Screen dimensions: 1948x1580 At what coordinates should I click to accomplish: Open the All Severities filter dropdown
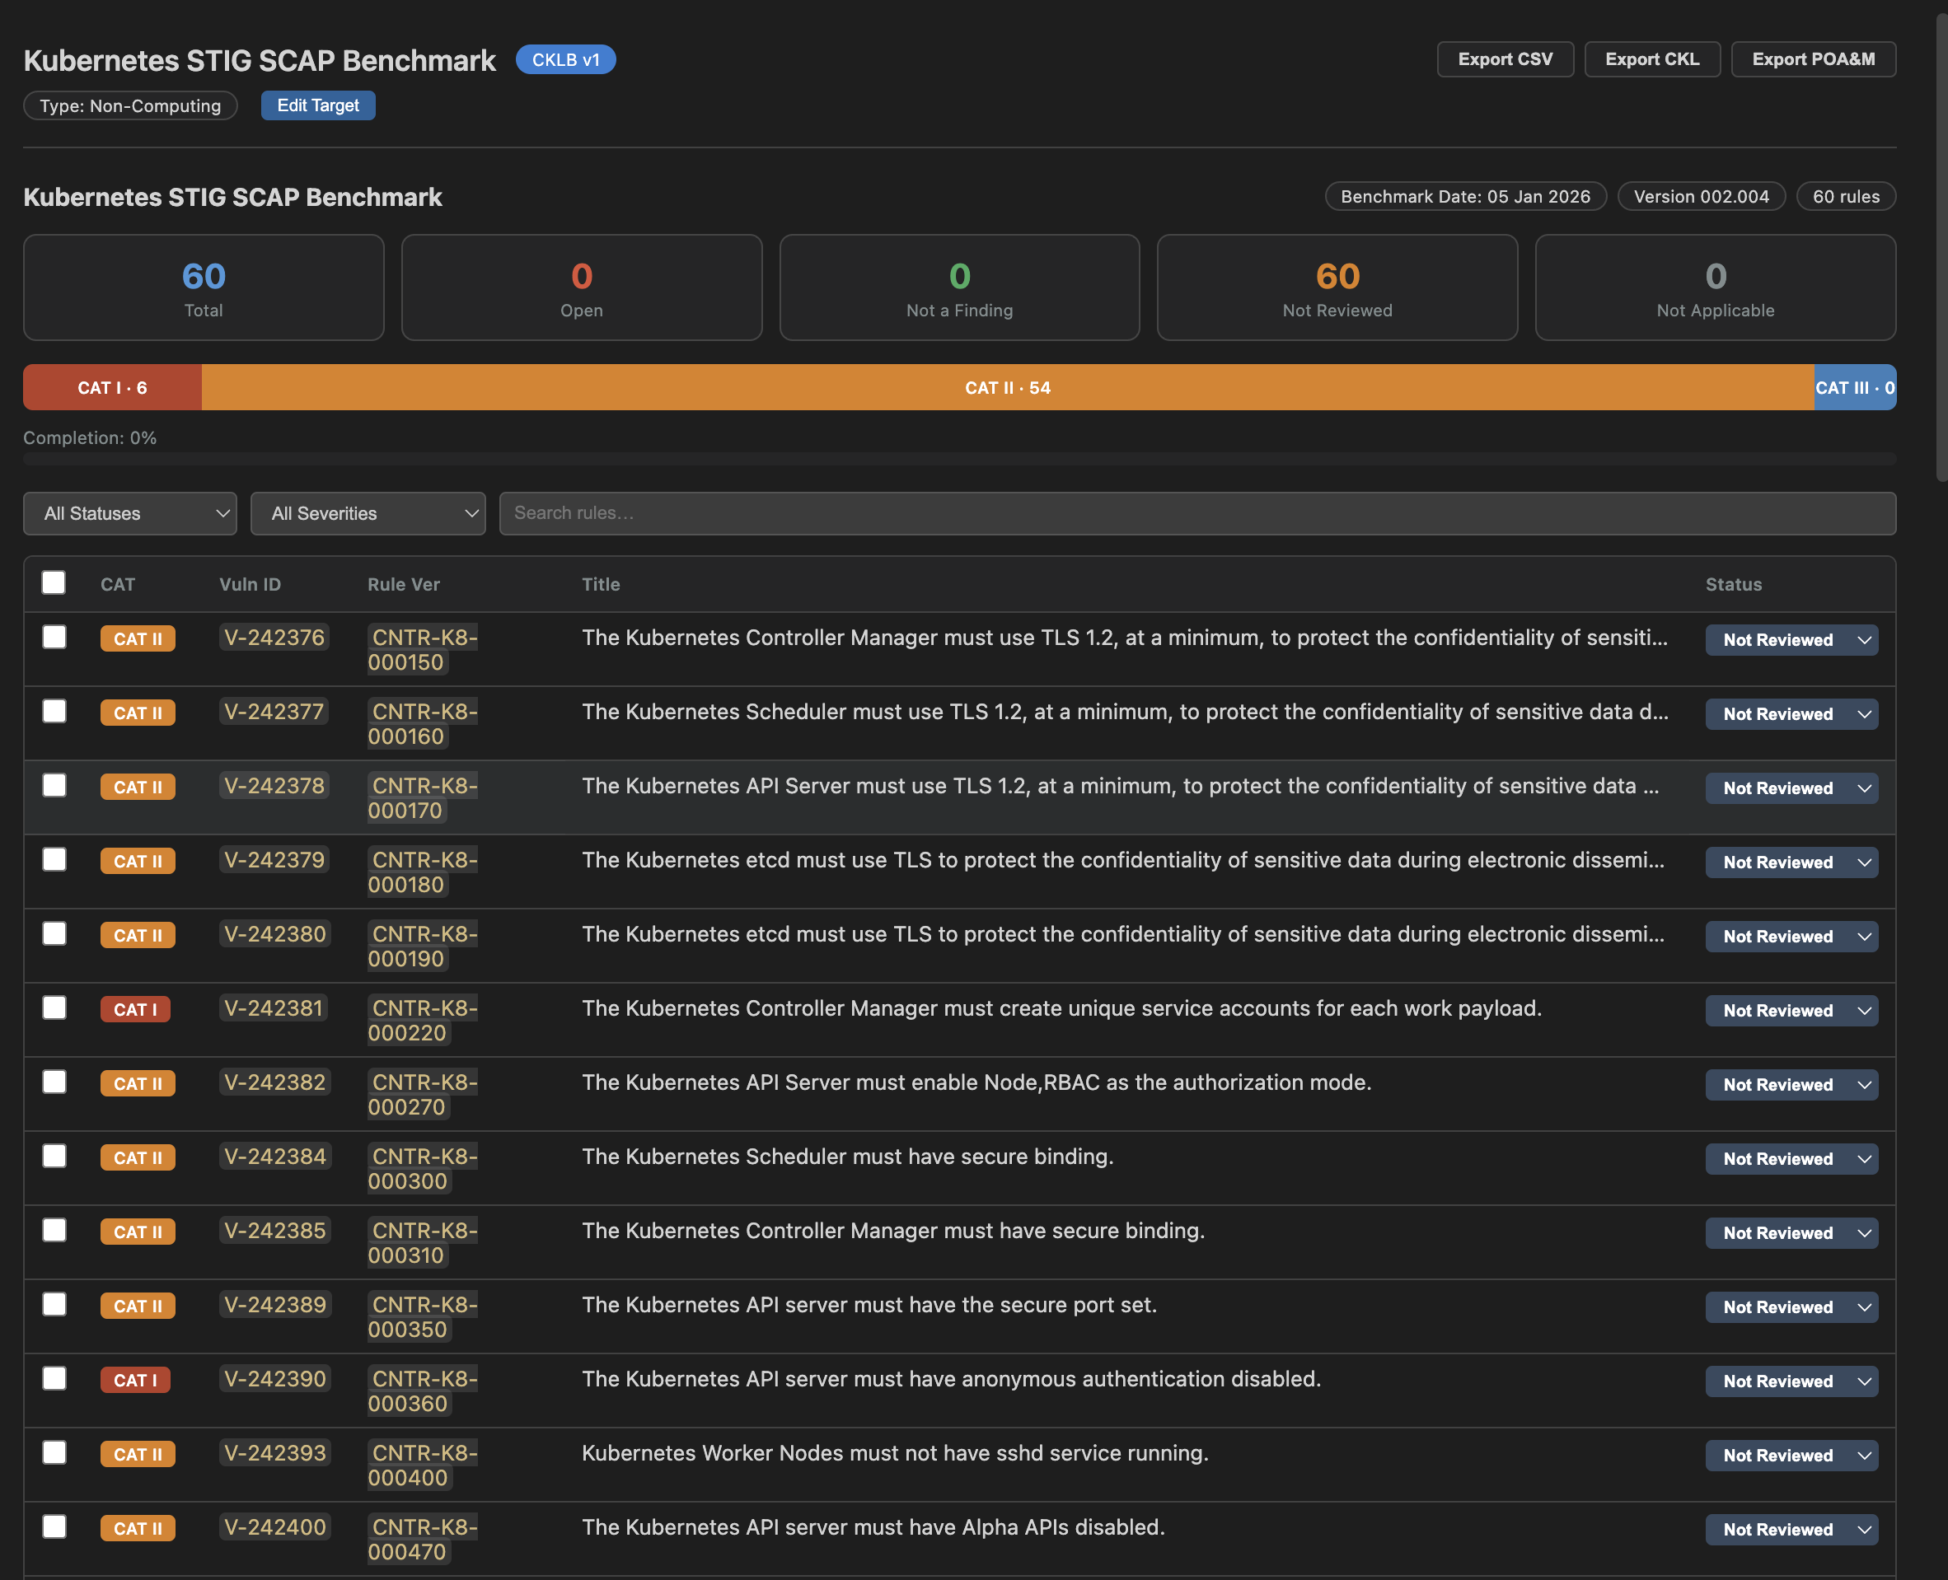coord(368,513)
